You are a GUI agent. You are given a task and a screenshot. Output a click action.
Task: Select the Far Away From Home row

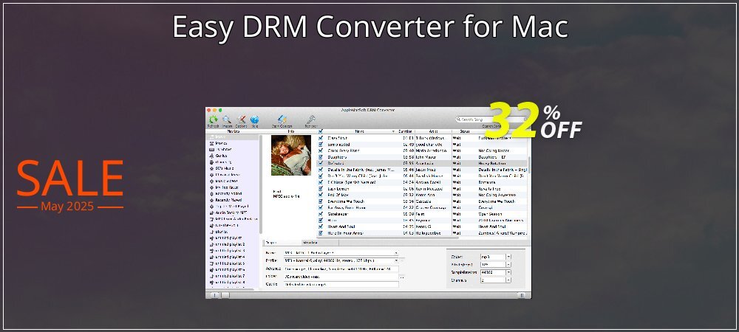click(422, 207)
